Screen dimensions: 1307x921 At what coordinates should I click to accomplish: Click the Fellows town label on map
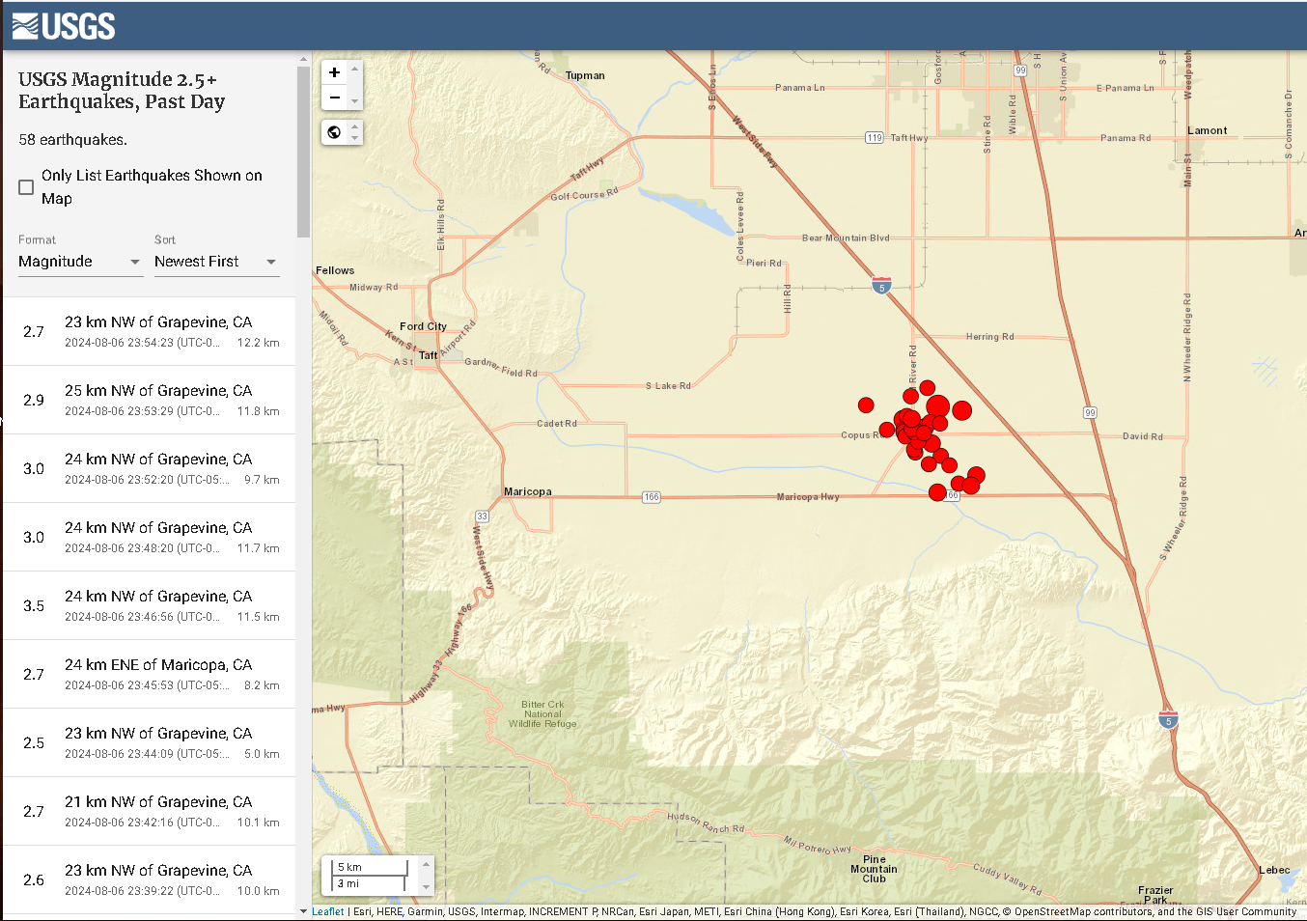pos(335,270)
